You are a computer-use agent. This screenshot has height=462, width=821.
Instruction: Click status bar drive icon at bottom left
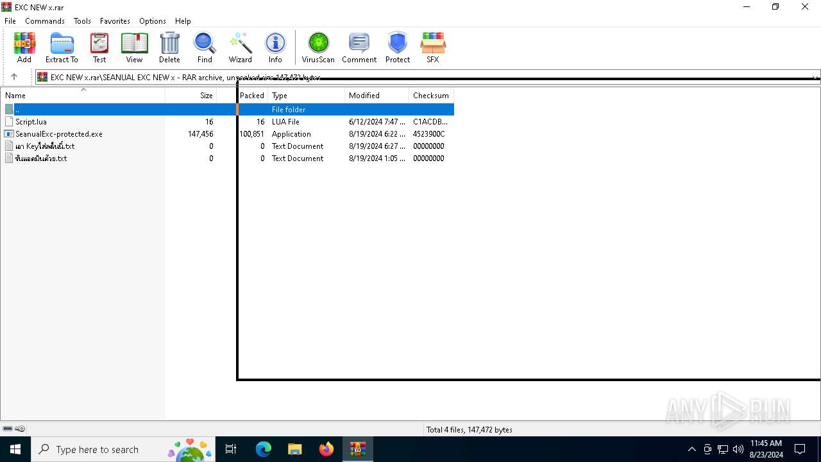pos(8,429)
